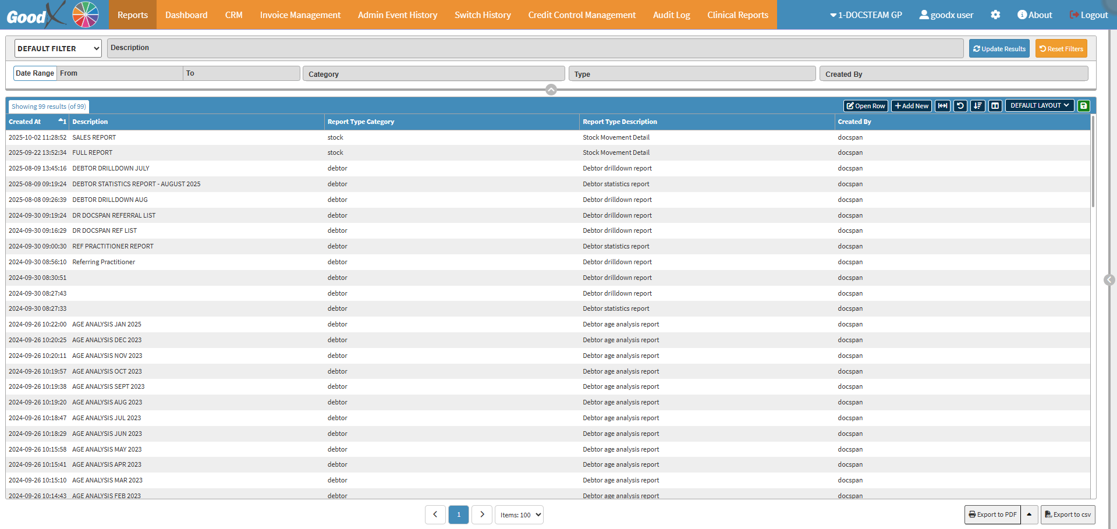The height and width of the screenshot is (529, 1117).
Task: Sort by the Created At column header
Action: tap(25, 122)
